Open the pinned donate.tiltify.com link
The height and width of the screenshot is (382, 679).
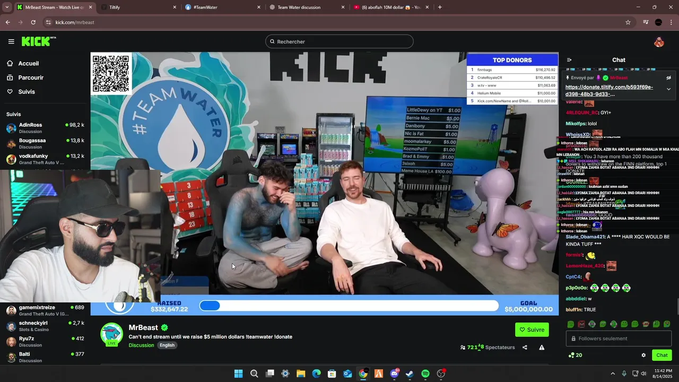pyautogui.click(x=609, y=90)
